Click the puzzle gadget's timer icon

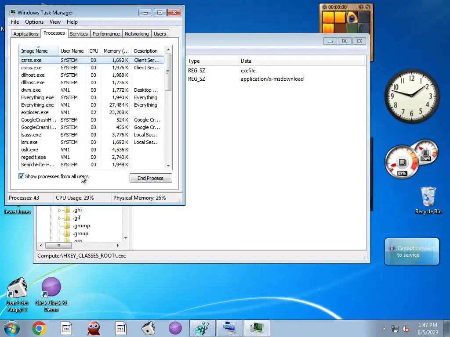[x=325, y=7]
